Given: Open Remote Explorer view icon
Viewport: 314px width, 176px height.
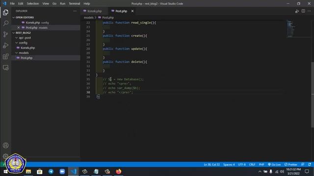Looking at the screenshot, I should (5, 67).
